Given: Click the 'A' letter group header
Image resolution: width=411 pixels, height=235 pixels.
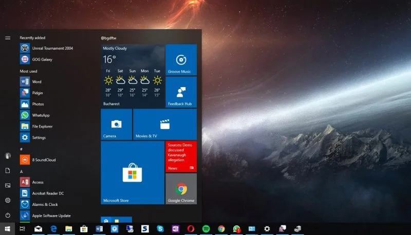Looking at the screenshot, I should [21, 172].
